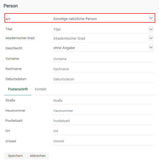Focus the Hausnummer input field

pyautogui.click(x=102, y=111)
